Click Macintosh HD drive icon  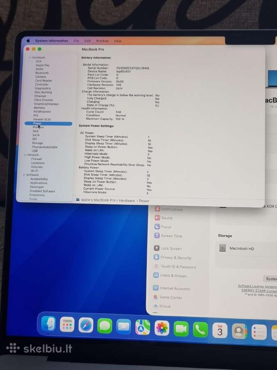222,248
